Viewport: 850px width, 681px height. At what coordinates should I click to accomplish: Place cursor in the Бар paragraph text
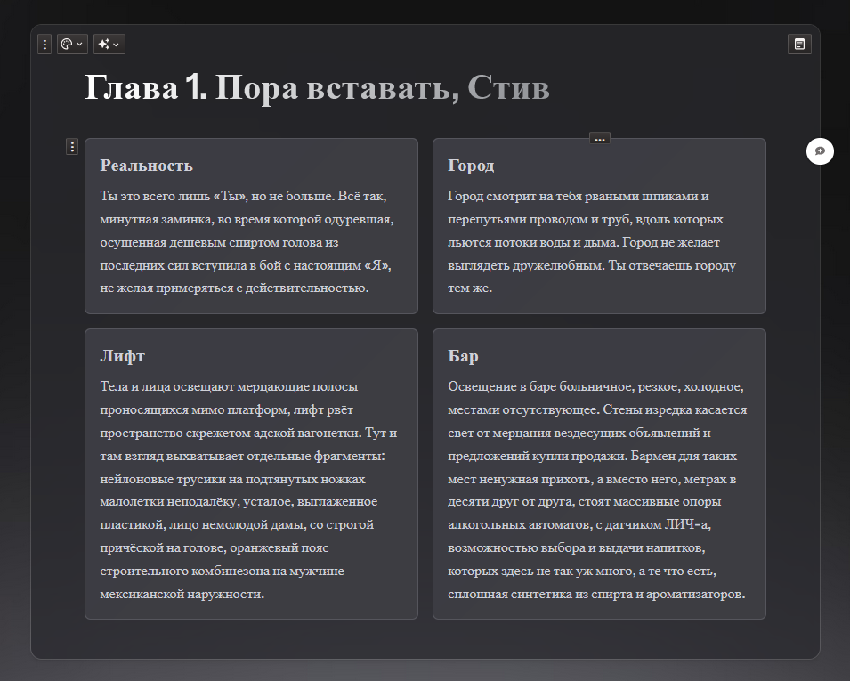point(596,479)
